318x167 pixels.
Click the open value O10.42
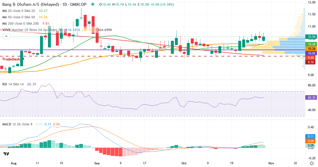(x=105, y=4)
